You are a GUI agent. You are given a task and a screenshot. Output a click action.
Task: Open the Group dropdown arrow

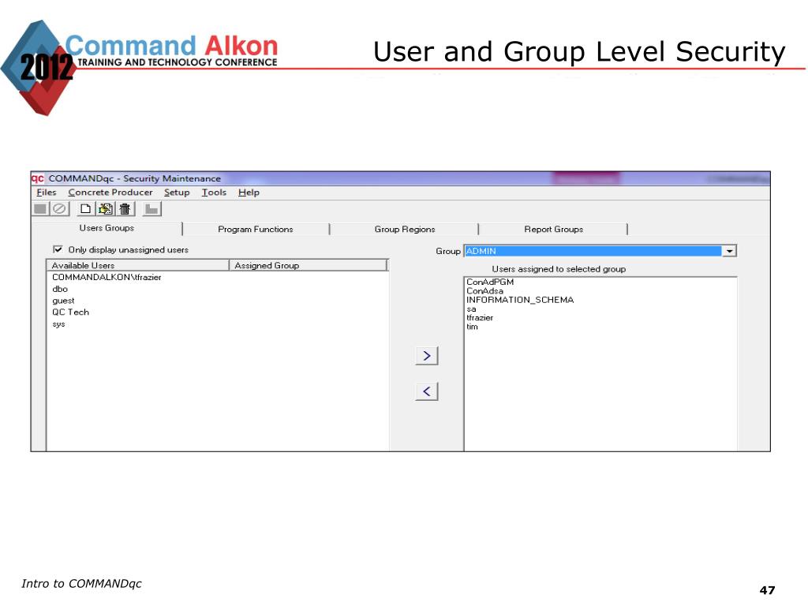point(729,251)
